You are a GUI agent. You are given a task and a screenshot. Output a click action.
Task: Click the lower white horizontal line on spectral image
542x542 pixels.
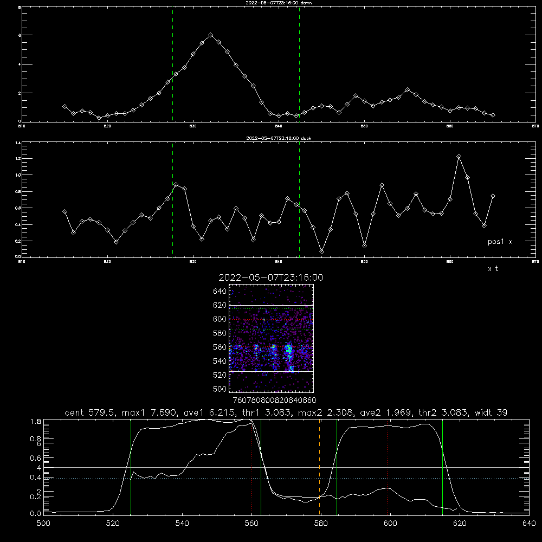coord(271,371)
